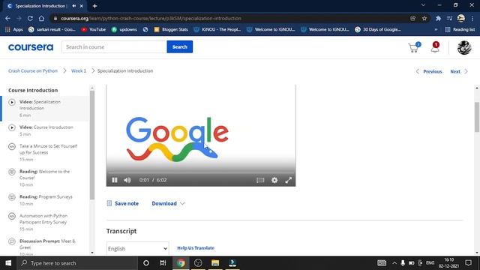Open the shopping cart
480x270 pixels.
pos(415,47)
